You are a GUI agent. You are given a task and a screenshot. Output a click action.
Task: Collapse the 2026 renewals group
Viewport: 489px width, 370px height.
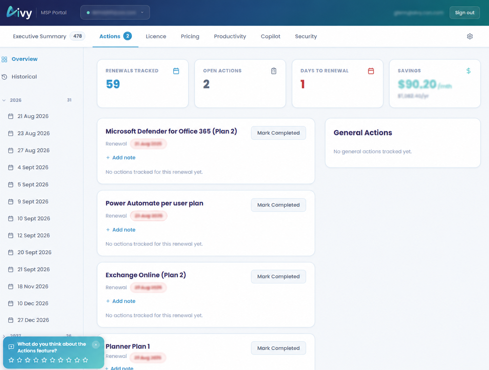pyautogui.click(x=4, y=100)
